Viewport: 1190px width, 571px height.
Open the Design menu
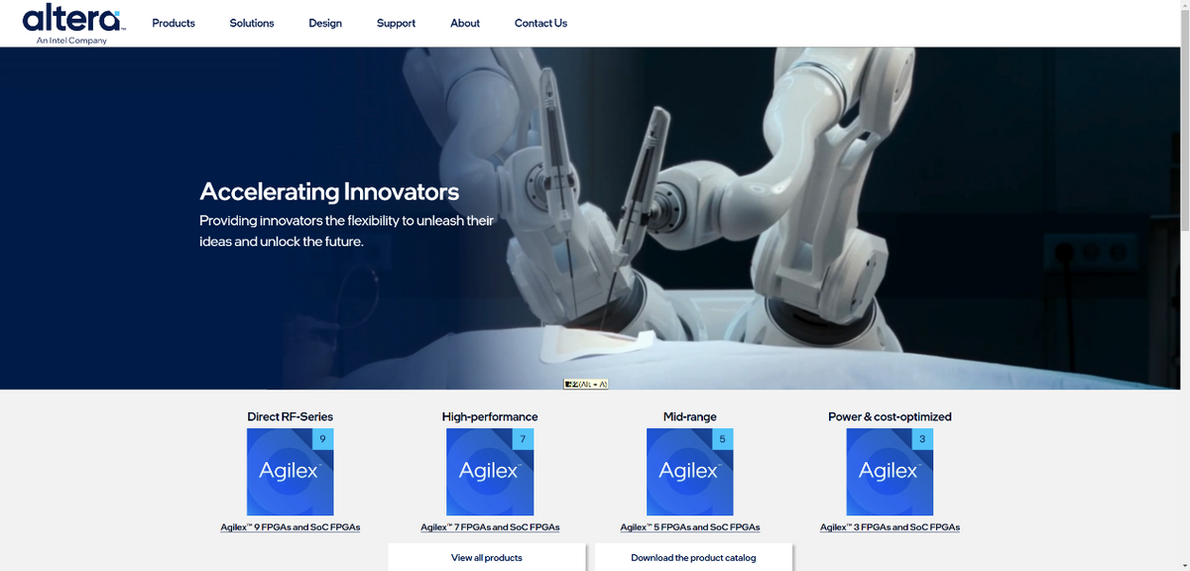[x=325, y=23]
